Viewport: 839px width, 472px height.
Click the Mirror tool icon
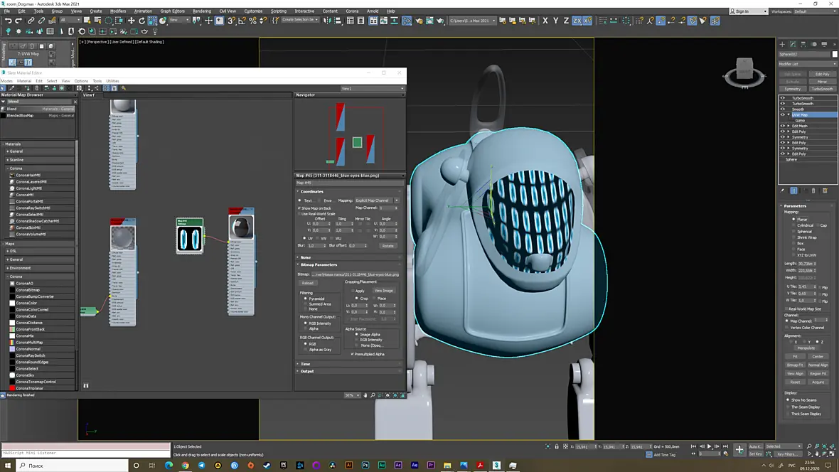pyautogui.click(x=327, y=21)
